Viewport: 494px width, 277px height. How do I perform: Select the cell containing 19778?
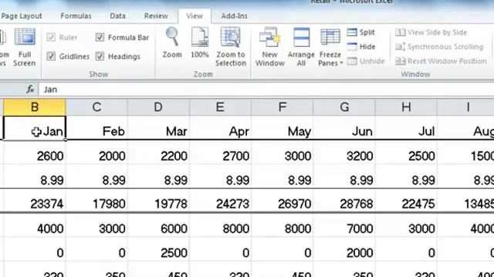tap(158, 201)
